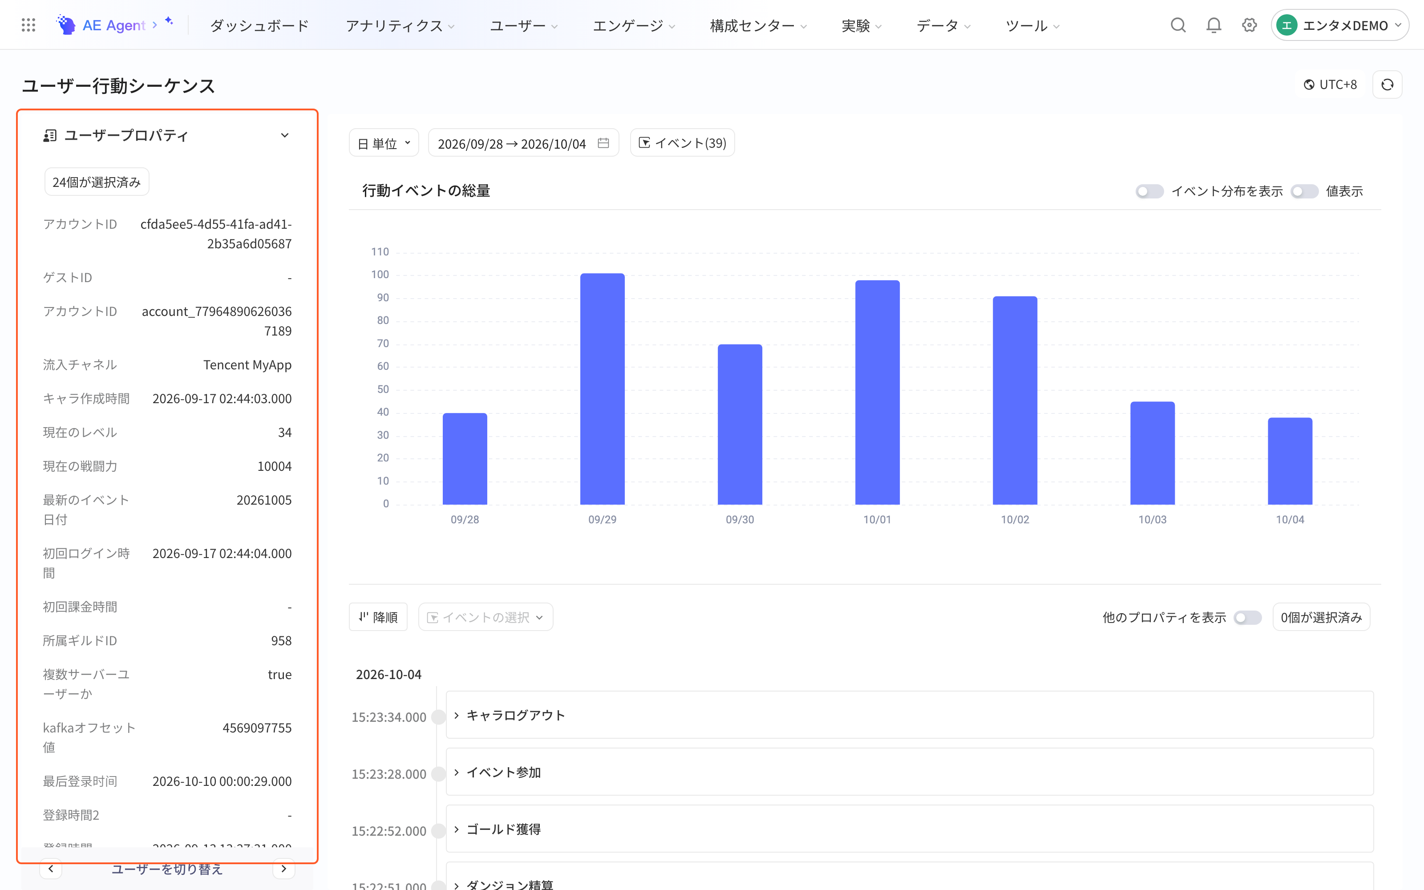
Task: Click timeline marker at 15:22:52.000
Action: point(438,831)
